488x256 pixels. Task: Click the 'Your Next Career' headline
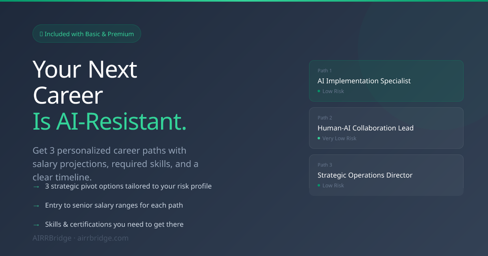pos(85,82)
